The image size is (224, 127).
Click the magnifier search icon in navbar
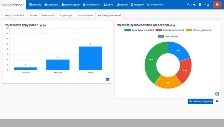point(188,4)
